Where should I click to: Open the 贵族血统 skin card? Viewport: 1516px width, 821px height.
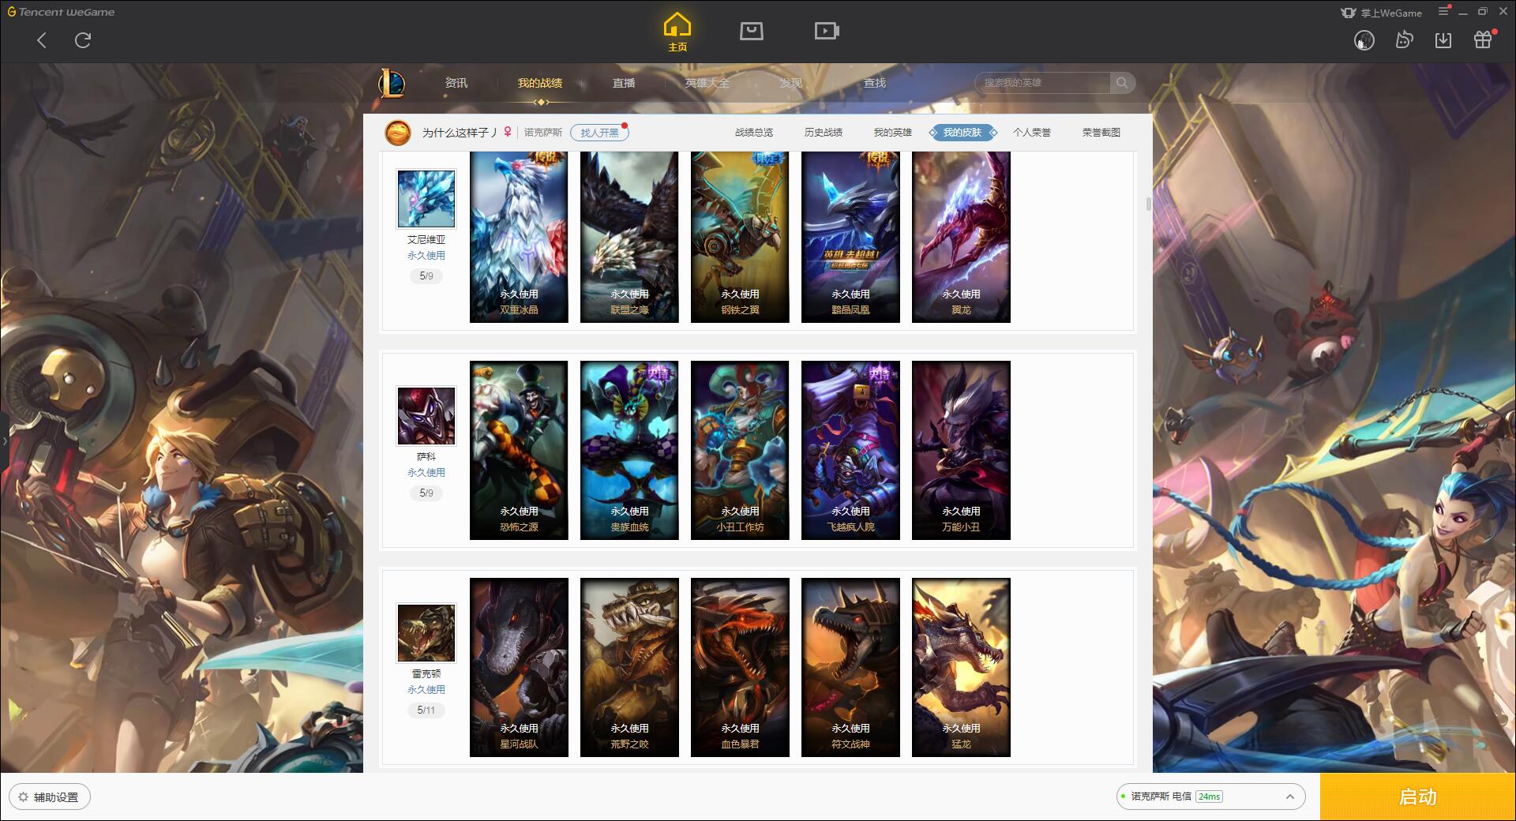pyautogui.click(x=629, y=451)
